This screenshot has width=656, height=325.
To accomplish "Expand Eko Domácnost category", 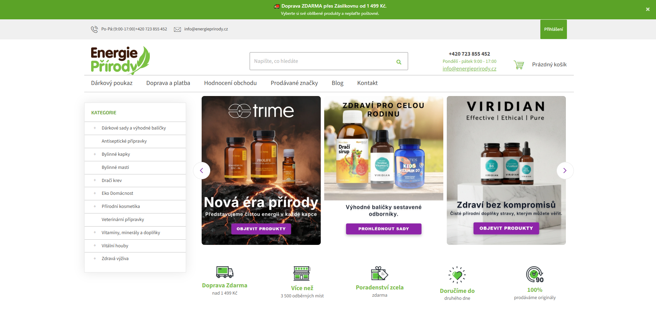I will coord(95,193).
